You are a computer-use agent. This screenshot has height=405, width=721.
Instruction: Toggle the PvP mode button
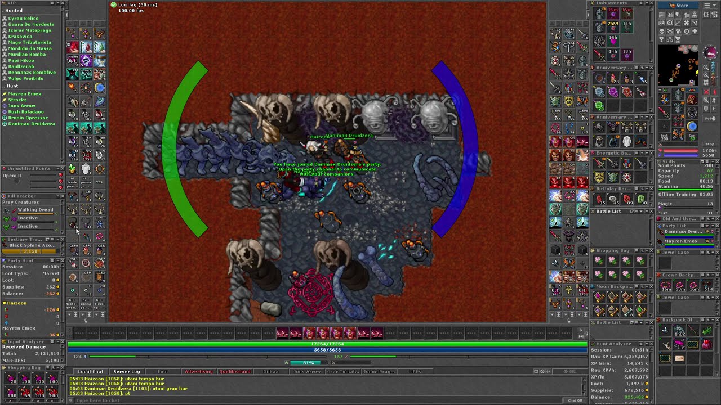coord(710,118)
